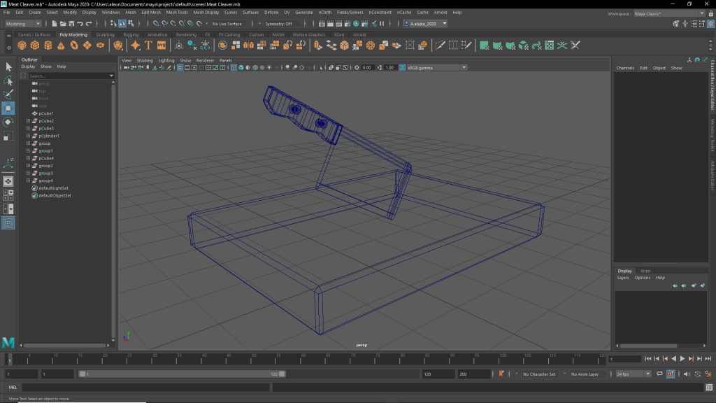Click the Polygon Cylinder shelf icon
The width and height of the screenshot is (716, 403).
[x=48, y=45]
